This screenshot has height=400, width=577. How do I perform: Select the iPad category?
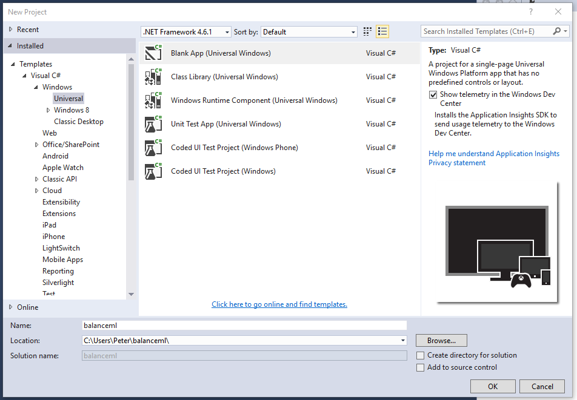coord(49,225)
